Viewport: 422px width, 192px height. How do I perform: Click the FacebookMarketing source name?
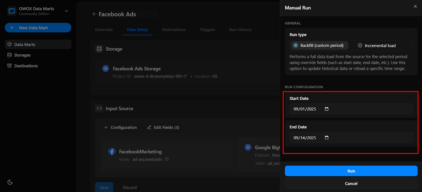140,152
